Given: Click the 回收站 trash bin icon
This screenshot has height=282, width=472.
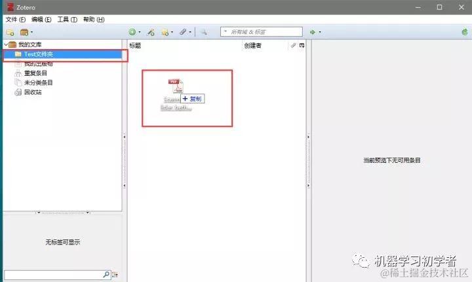Looking at the screenshot, I should pos(18,92).
